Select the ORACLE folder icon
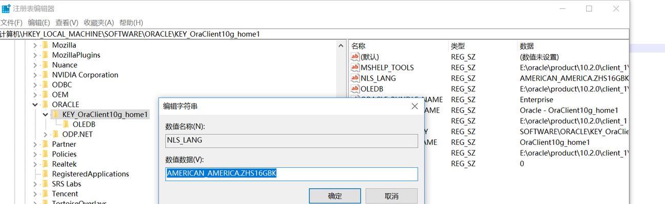The width and height of the screenshot is (665, 204). (45, 105)
